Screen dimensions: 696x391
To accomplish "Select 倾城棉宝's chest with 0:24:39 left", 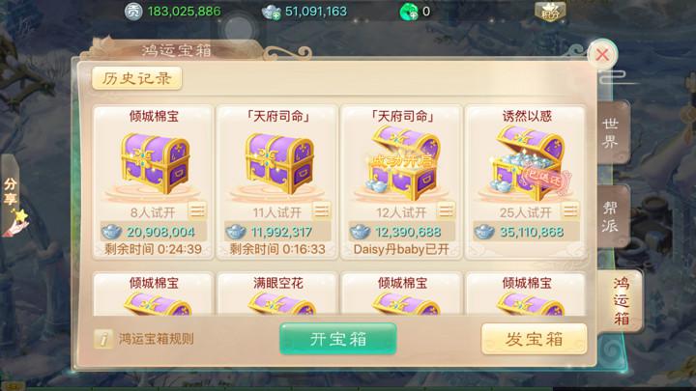I will [x=154, y=182].
